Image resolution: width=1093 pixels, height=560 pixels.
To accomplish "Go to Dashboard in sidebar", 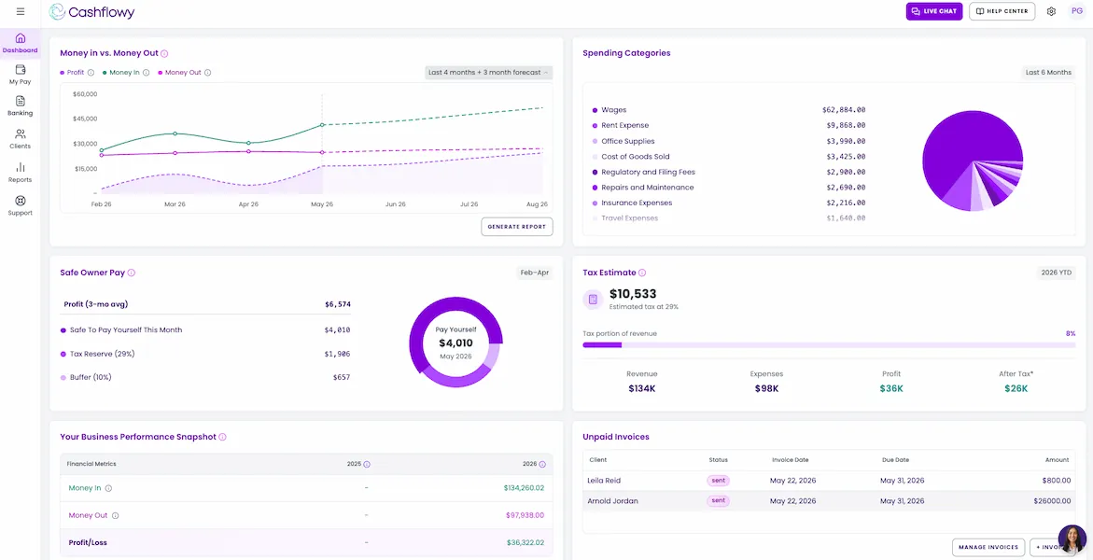I will point(21,43).
